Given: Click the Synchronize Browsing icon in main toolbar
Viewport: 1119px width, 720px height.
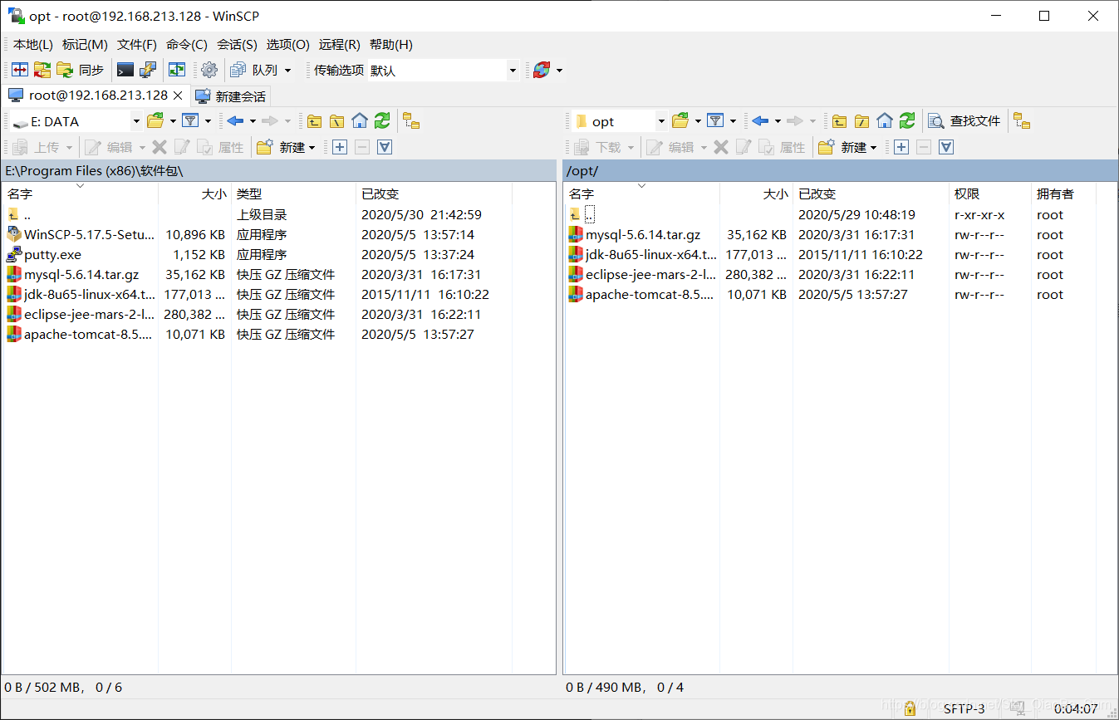Looking at the screenshot, I should click(42, 70).
